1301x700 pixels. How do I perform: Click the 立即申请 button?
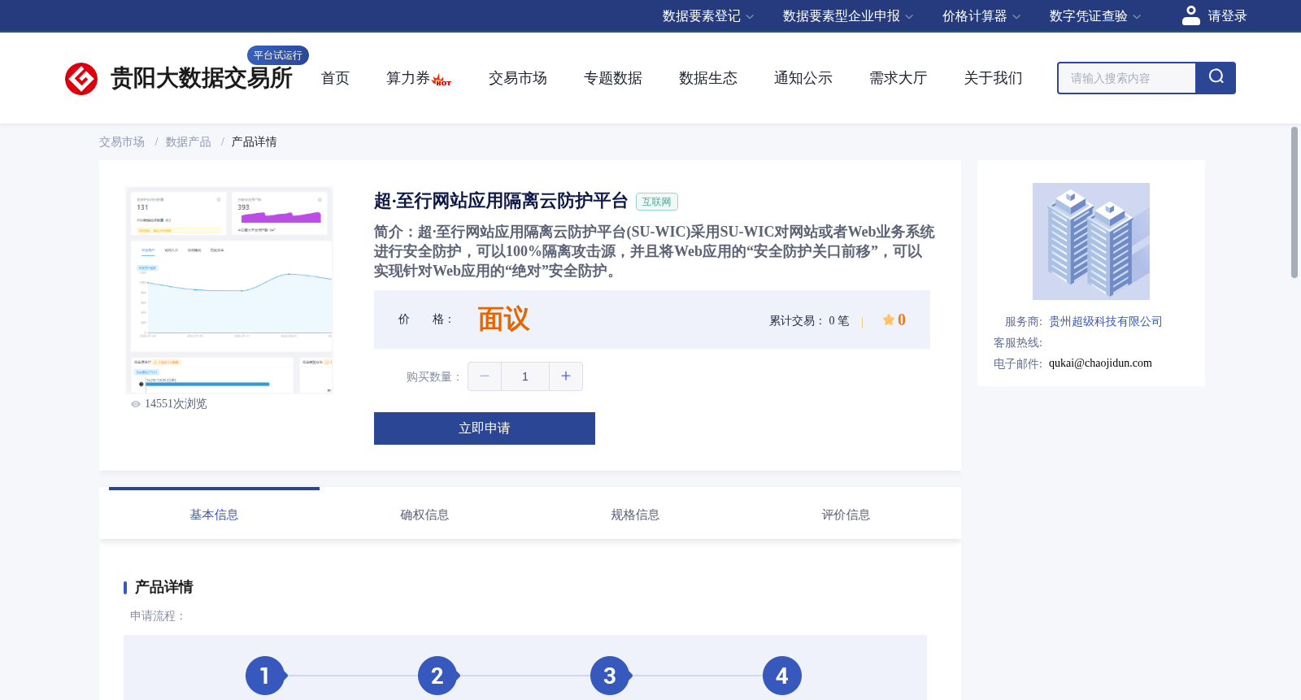(x=485, y=428)
